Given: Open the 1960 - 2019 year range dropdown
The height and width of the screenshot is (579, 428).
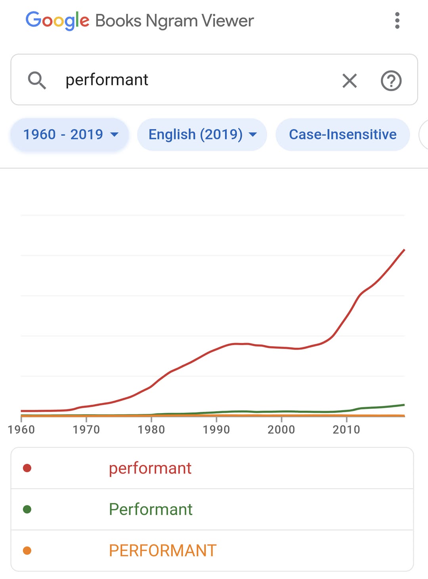Looking at the screenshot, I should 70,135.
